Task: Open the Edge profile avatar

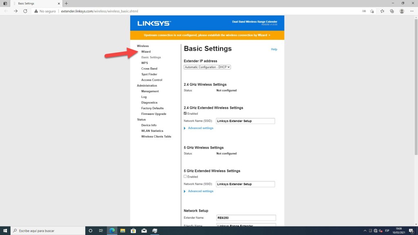Action: [402, 11]
